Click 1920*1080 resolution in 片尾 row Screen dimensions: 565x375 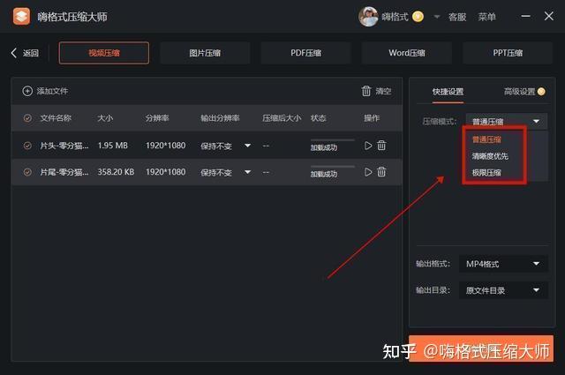click(x=165, y=172)
